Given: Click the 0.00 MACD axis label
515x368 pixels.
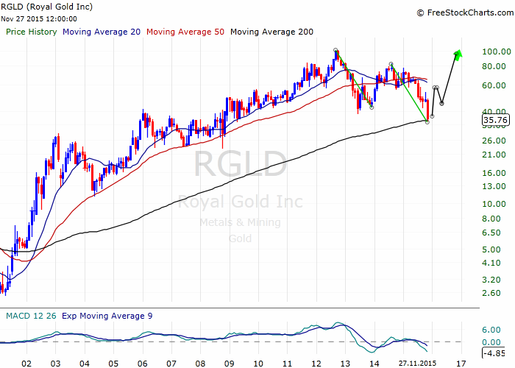Looking at the screenshot, I should click(491, 342).
